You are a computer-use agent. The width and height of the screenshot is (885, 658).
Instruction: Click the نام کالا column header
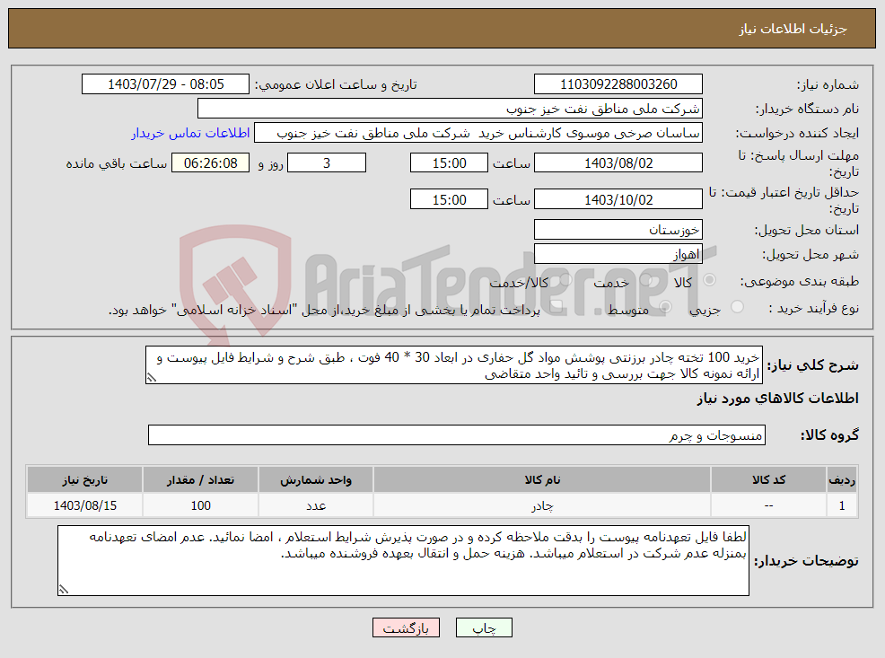542,479
